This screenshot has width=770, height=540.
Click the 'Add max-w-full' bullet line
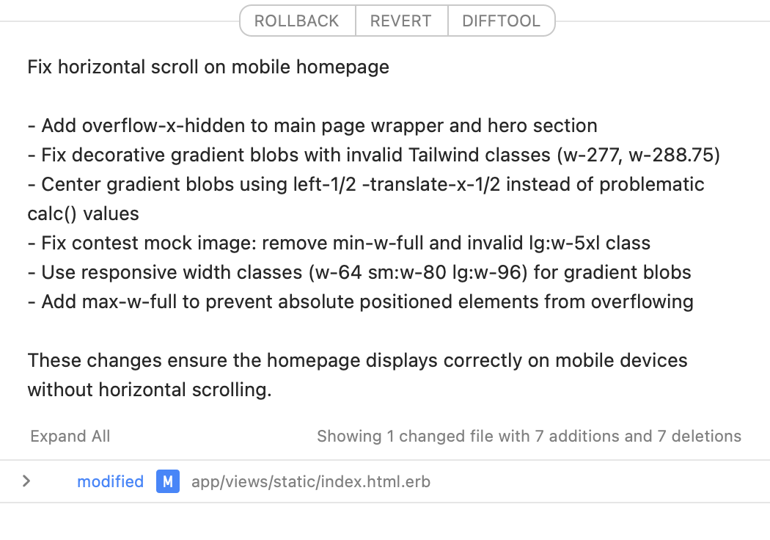(360, 302)
